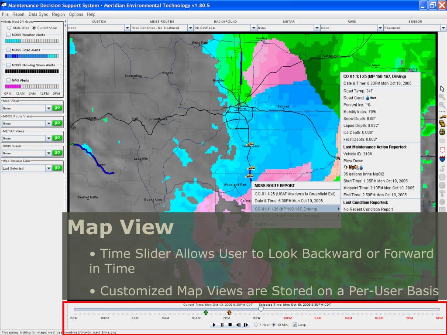
Task: Toggle the Loop checkbox
Action: pos(295,325)
